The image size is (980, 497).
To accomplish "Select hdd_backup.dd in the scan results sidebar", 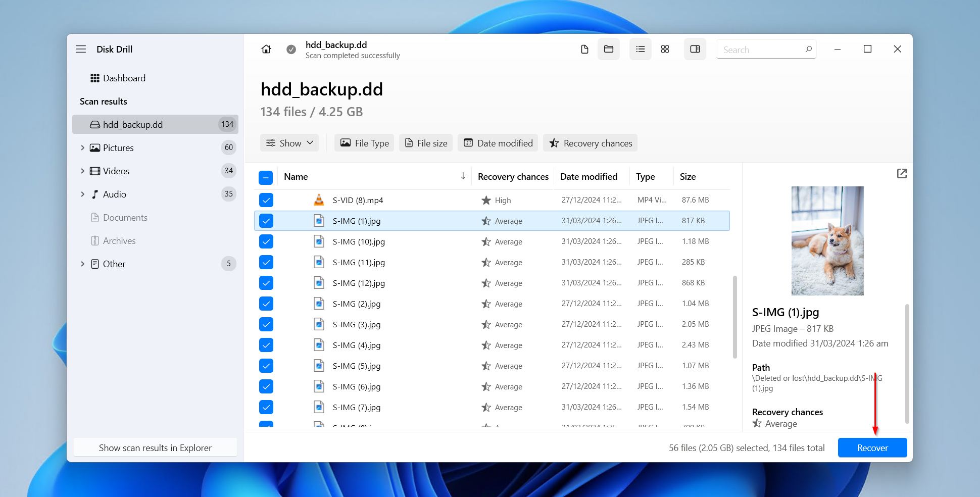I will click(133, 124).
